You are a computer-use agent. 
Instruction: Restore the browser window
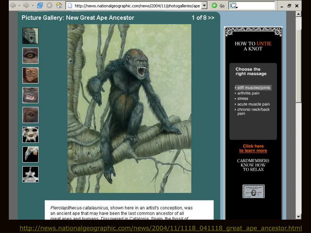click(289, 6)
